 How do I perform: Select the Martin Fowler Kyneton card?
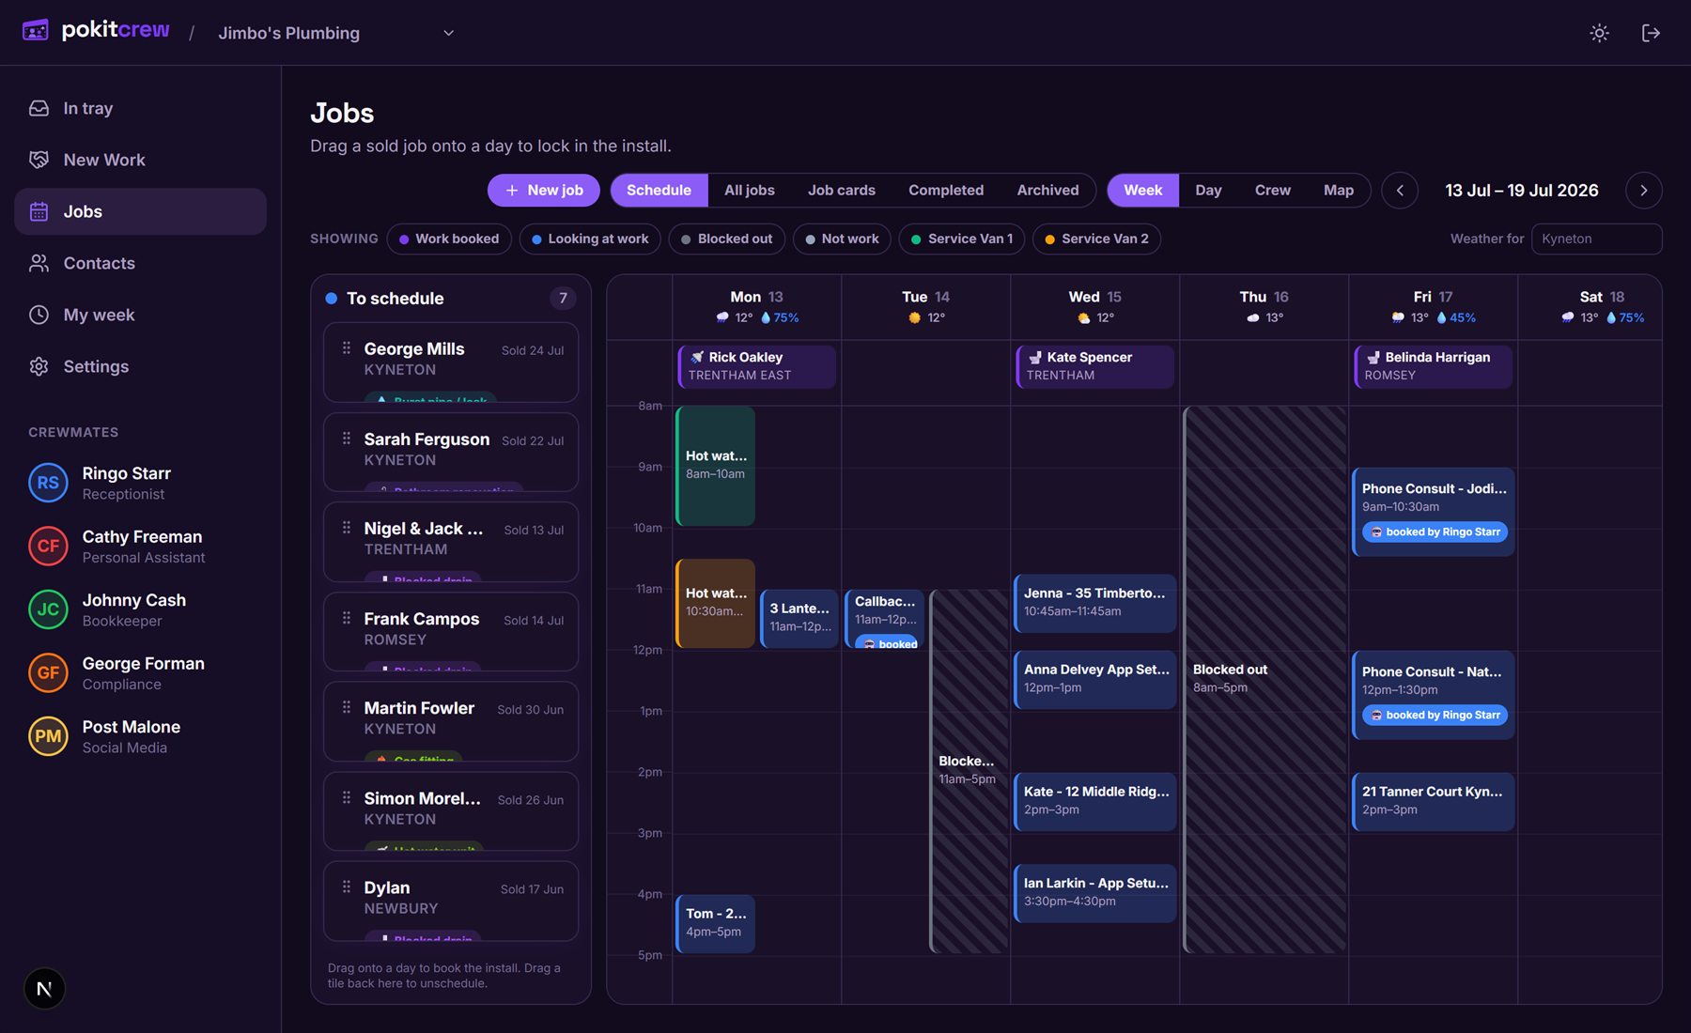tap(451, 721)
